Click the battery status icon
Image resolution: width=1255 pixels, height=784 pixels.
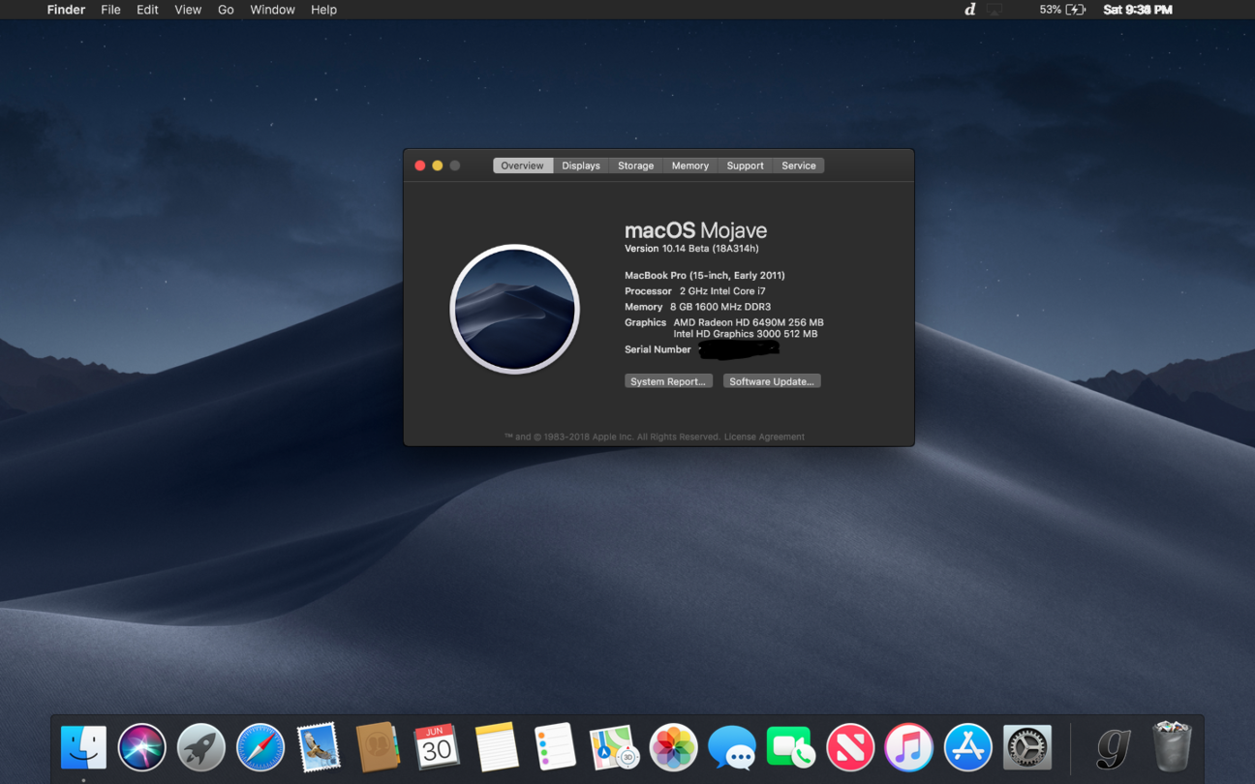click(x=1075, y=10)
